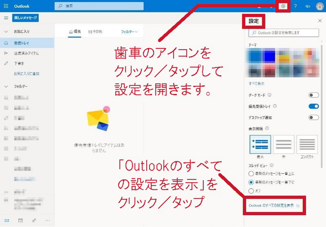Image resolution: width=326 pixels, height=227 pixels.
Task: Click すべて表示 themes link
Action: tap(256, 83)
